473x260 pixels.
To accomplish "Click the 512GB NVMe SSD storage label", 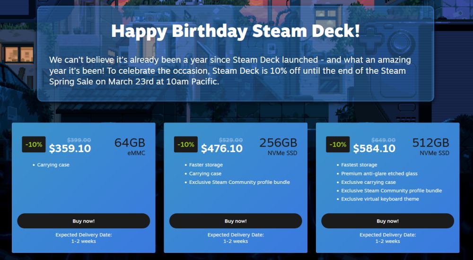I will pos(430,146).
